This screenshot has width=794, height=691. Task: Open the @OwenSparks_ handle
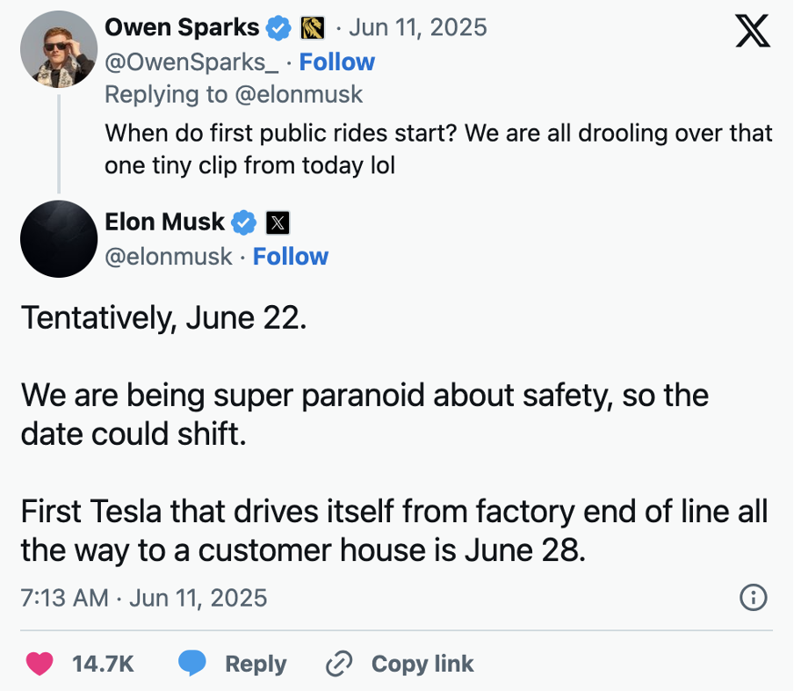pyautogui.click(x=191, y=63)
